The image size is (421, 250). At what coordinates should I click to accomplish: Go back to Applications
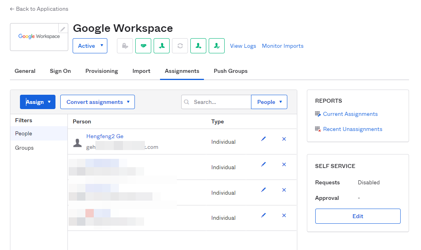coord(39,9)
